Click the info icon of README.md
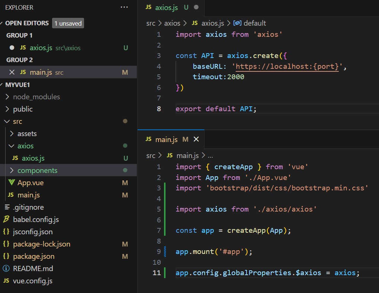This screenshot has width=379, height=293. click(x=6, y=268)
